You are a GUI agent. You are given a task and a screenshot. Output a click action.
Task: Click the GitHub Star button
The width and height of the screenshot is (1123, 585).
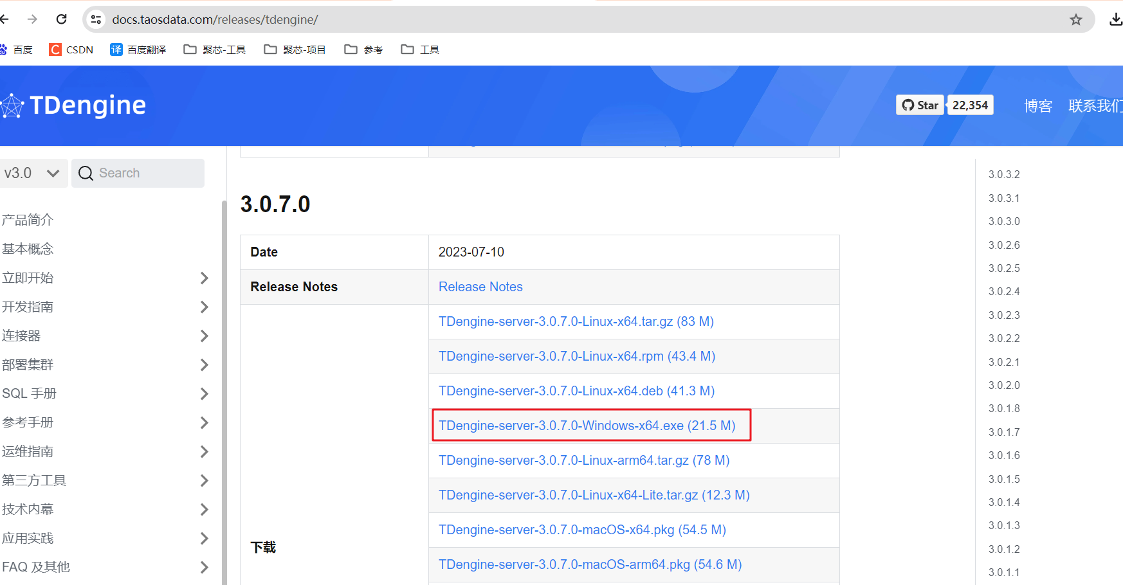pyautogui.click(x=920, y=105)
